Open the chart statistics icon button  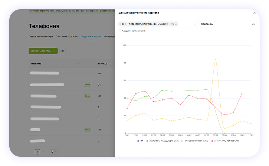coord(63,51)
